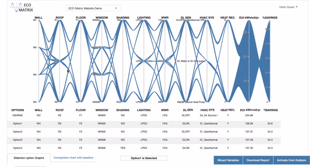Select the Option4 row in the table
This screenshot has height=167, width=310.
pos(144,148)
